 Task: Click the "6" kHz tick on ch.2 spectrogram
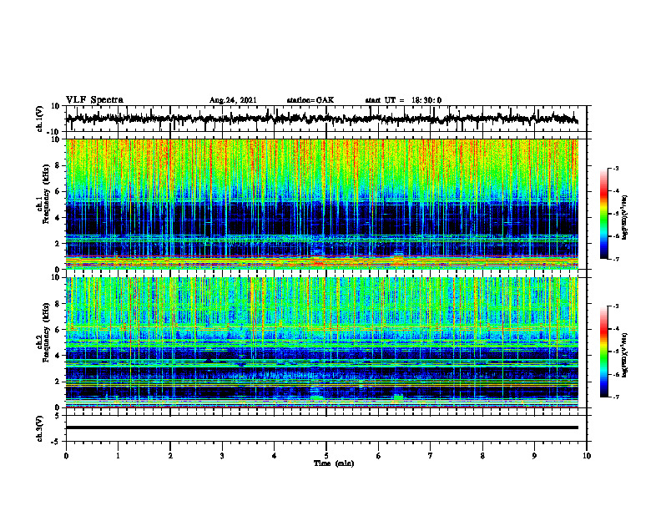click(x=58, y=330)
